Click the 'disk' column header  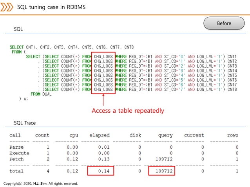(x=135, y=135)
